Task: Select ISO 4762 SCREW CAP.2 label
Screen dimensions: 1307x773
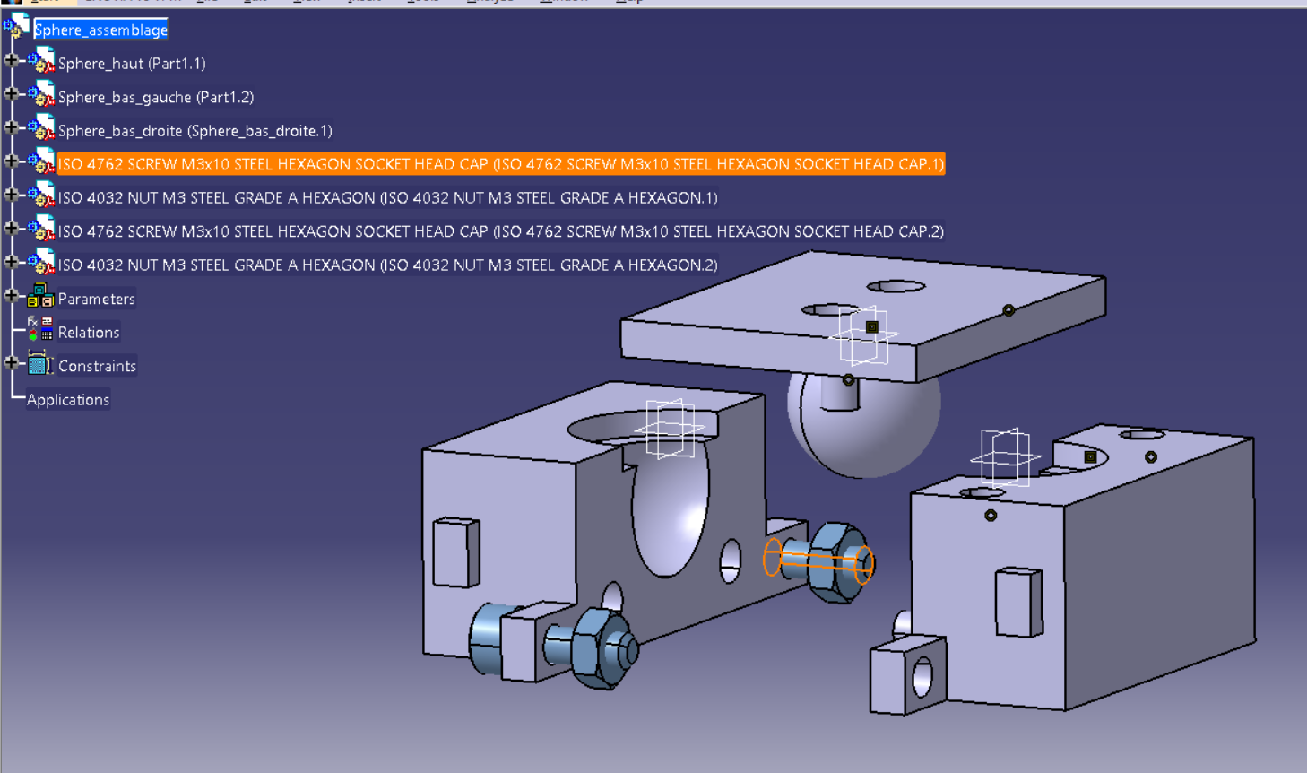Action: click(501, 231)
